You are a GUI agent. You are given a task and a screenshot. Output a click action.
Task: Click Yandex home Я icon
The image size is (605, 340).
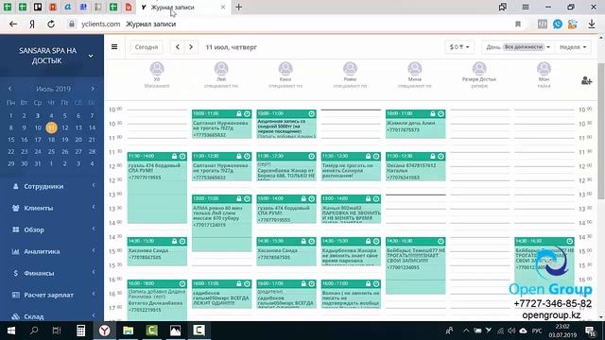32,24
